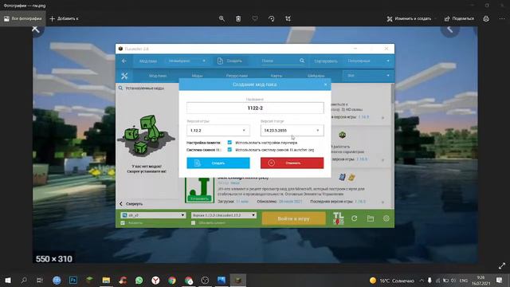Open the Версия dropdown in green bar
Screen dimensions: 510x287
[224, 215]
